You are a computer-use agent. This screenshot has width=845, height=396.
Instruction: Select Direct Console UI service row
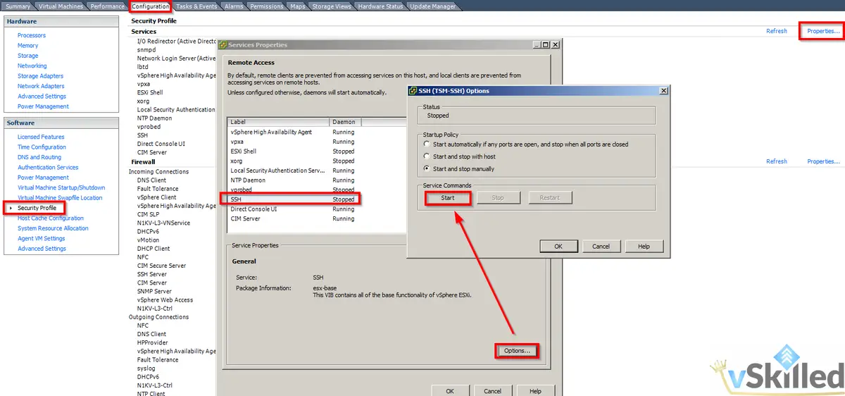point(317,209)
